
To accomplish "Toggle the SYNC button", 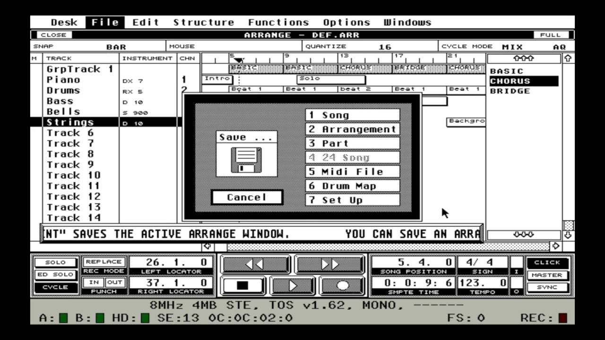I will (x=547, y=287).
